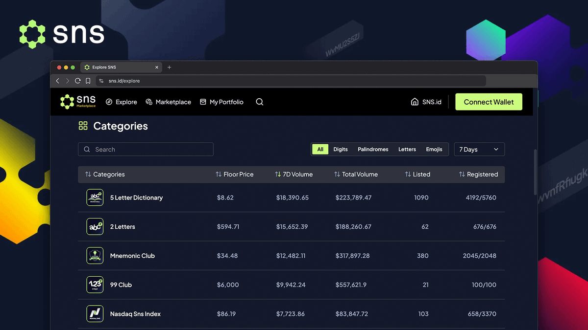Reload the page with refresh icon

pyautogui.click(x=77, y=81)
